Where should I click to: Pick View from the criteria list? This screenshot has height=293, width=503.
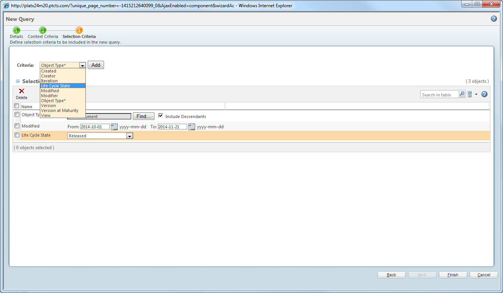pyautogui.click(x=63, y=115)
